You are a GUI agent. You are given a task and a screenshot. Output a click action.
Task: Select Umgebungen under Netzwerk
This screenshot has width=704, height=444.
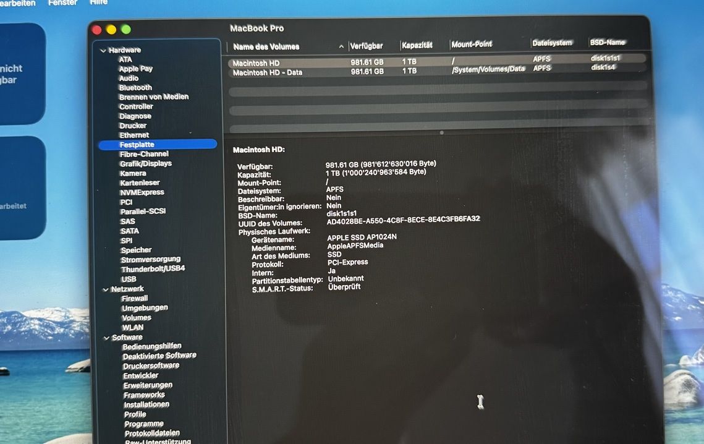[145, 308]
